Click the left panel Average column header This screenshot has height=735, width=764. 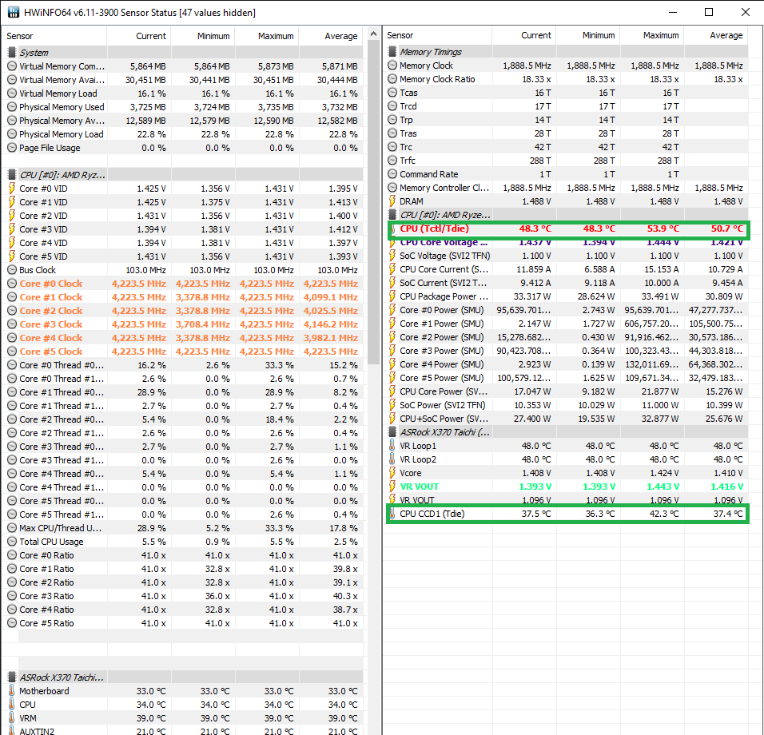coord(331,36)
